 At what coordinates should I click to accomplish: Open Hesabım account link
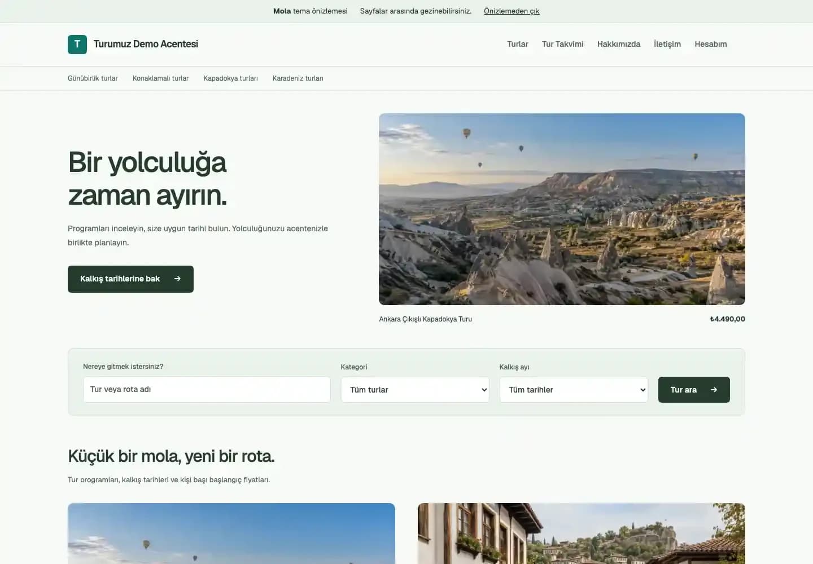click(711, 44)
